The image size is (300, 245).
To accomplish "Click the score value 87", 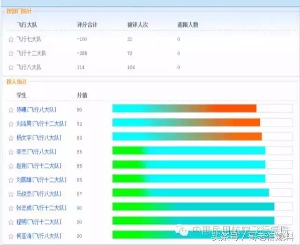I will coord(79,194).
